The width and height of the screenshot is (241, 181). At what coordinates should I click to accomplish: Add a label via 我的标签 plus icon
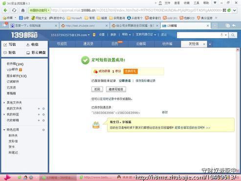(x=39, y=114)
